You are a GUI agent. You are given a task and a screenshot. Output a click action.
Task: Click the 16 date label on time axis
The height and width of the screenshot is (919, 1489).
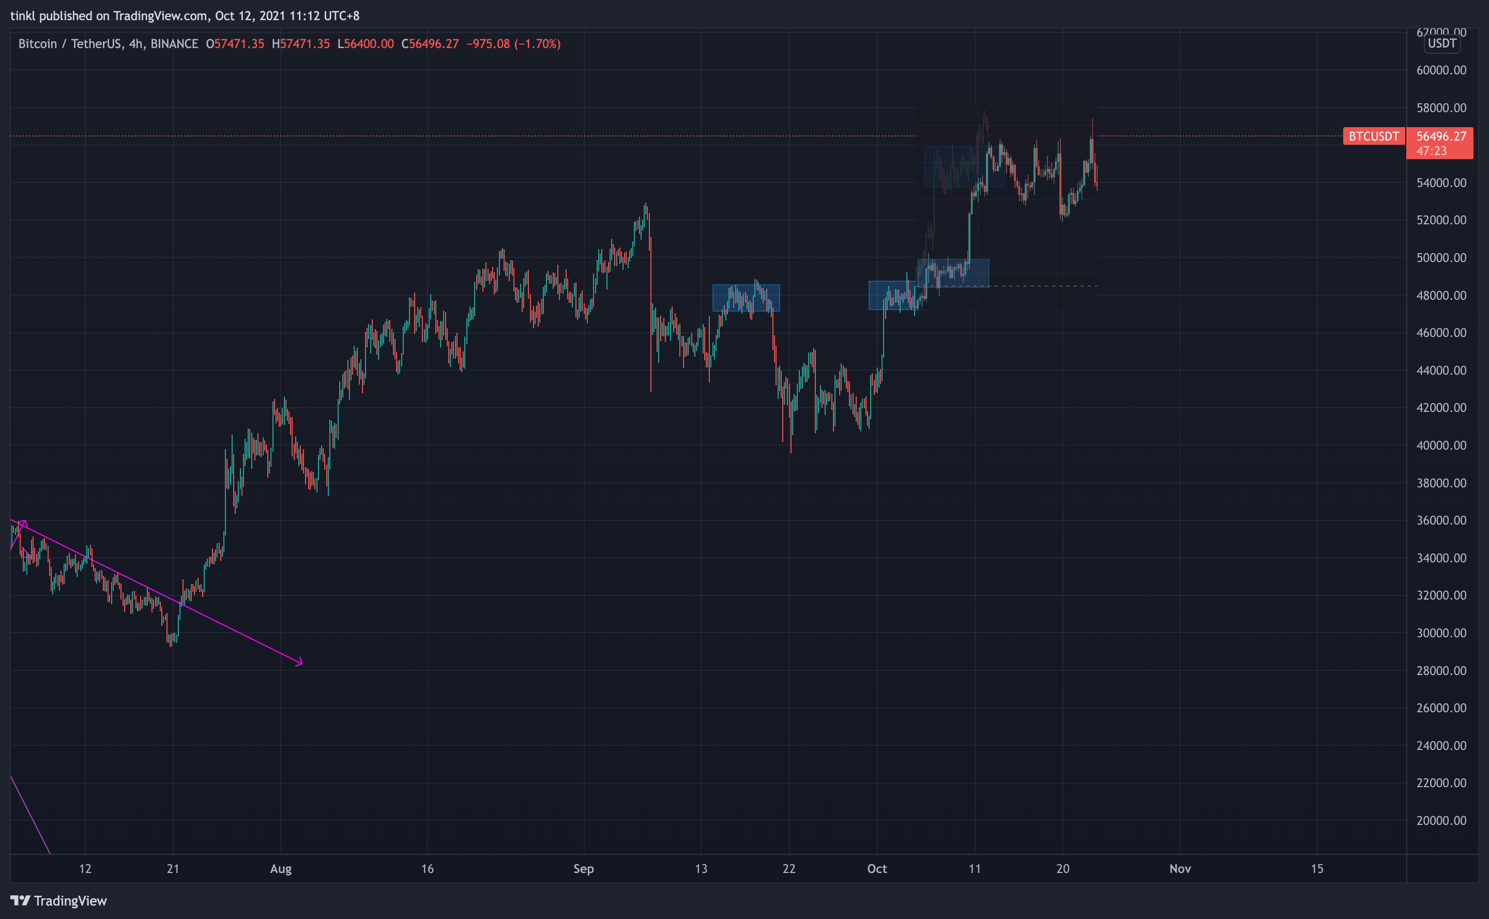click(428, 868)
